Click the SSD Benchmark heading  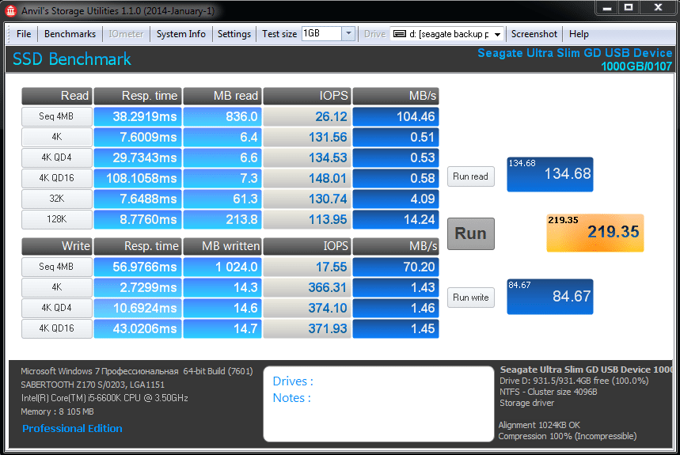pyautogui.click(x=71, y=59)
